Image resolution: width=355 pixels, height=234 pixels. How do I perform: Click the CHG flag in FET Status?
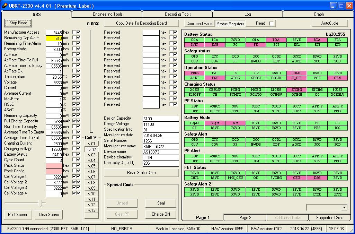coord(296,178)
